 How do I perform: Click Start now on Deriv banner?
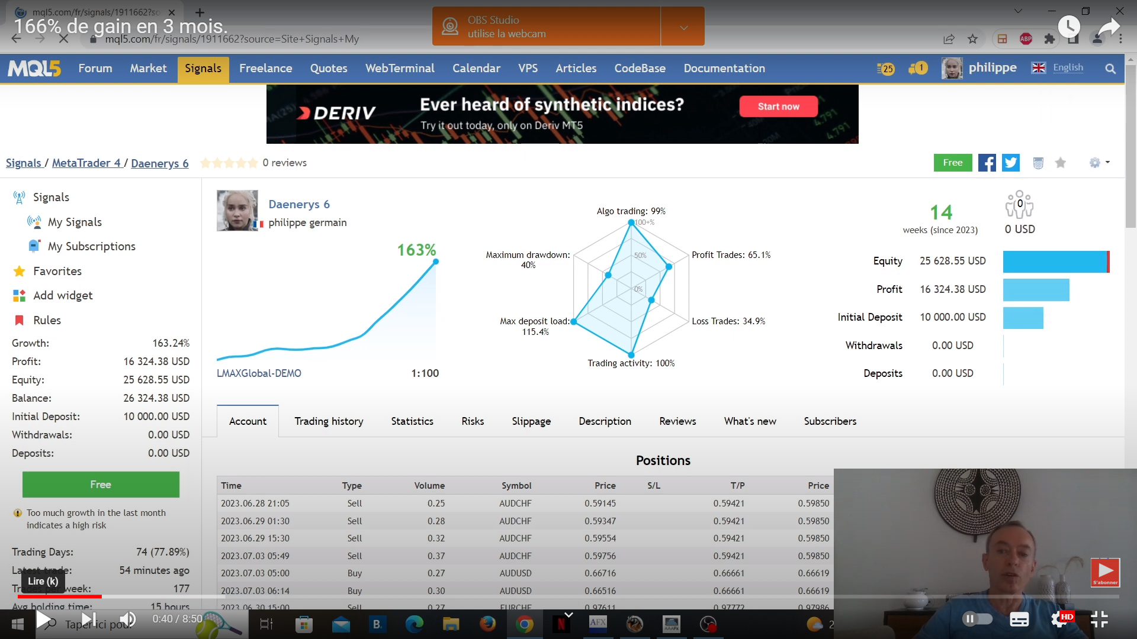[778, 106]
